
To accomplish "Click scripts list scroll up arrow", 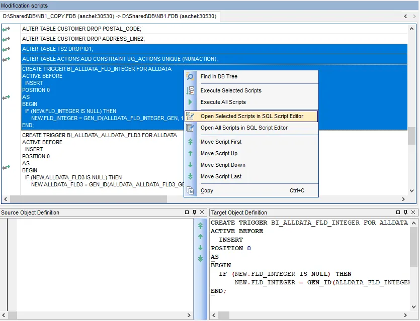I will (x=411, y=29).
